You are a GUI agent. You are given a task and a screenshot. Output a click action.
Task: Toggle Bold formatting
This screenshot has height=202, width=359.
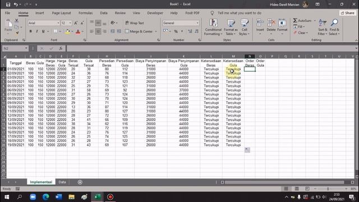(30, 31)
